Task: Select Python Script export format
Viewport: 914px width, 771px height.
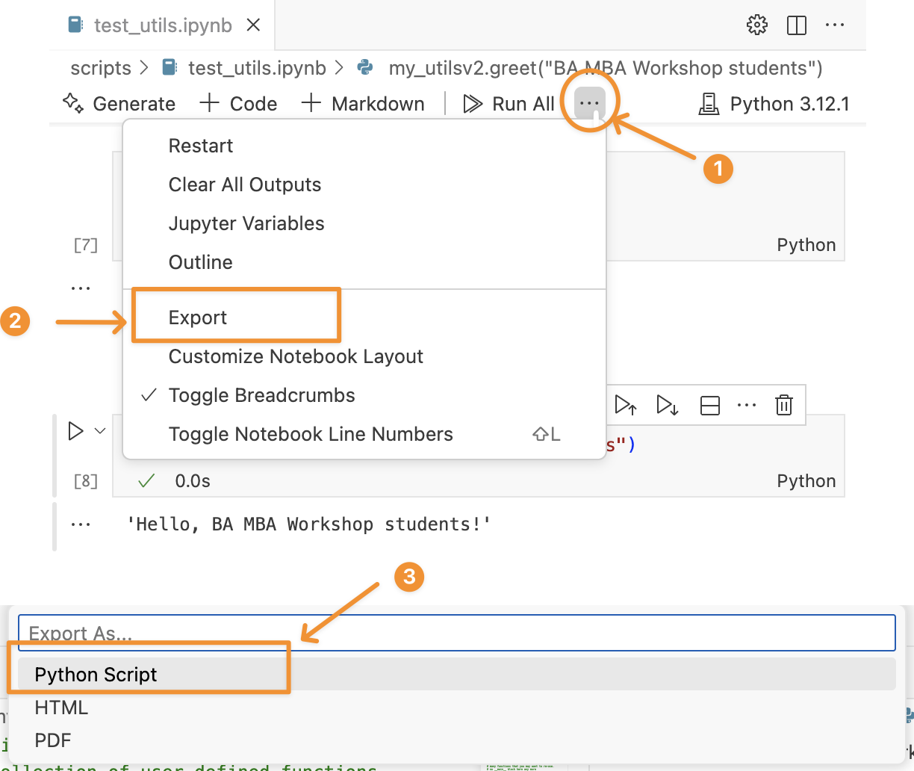Action: point(96,675)
